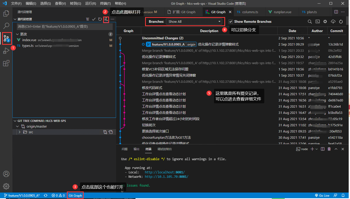This screenshot has width=350, height=199.
Task: Maximize terminal panel with the up-chevron icon
Action: pyautogui.click(x=336, y=149)
